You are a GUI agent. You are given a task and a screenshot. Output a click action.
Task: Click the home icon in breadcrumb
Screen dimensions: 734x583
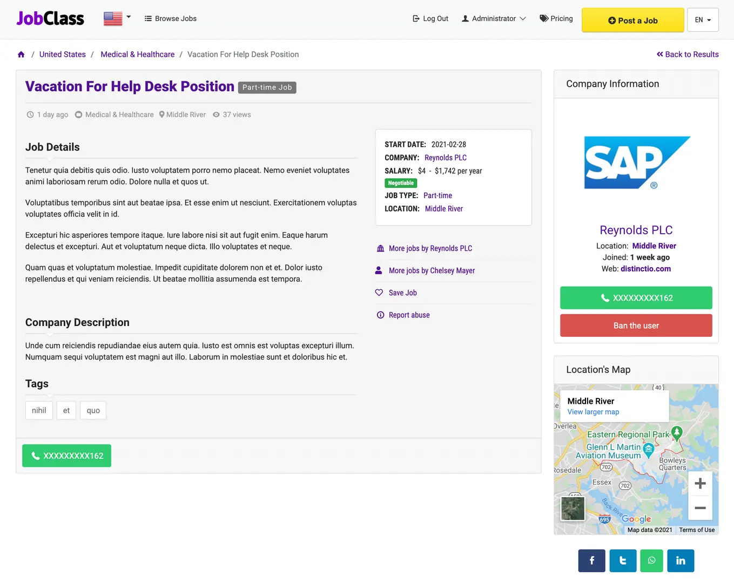21,55
